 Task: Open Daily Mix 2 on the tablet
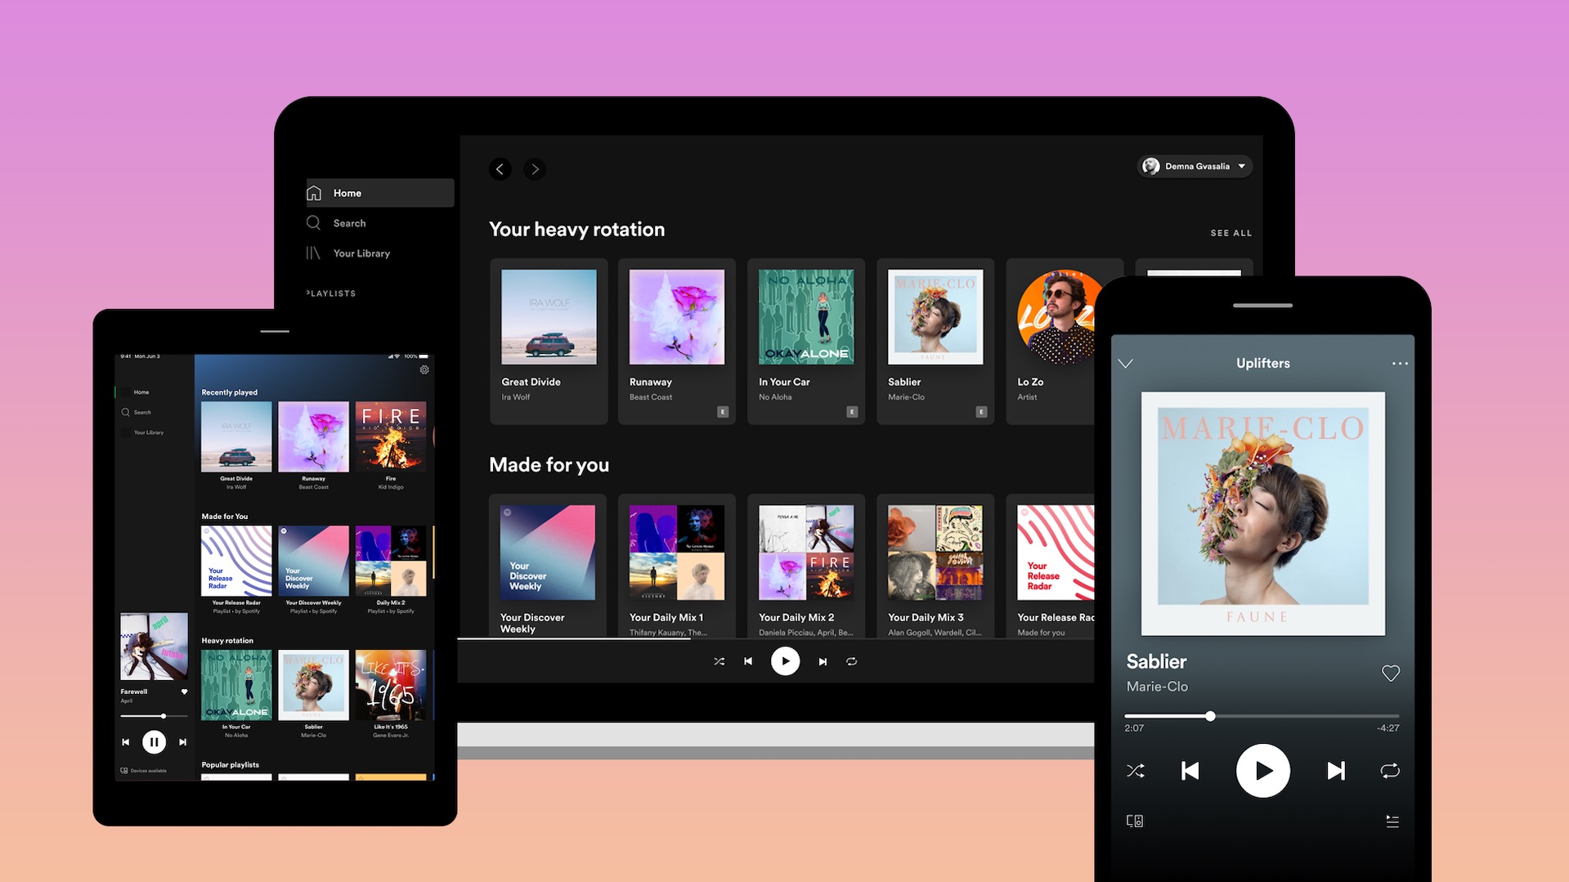pos(391,570)
